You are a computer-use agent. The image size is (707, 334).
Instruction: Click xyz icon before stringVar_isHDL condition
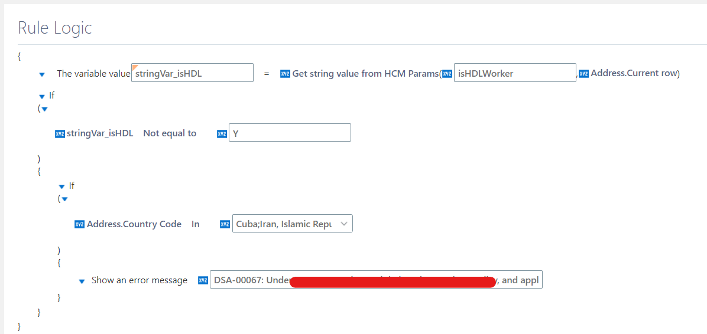pos(60,134)
